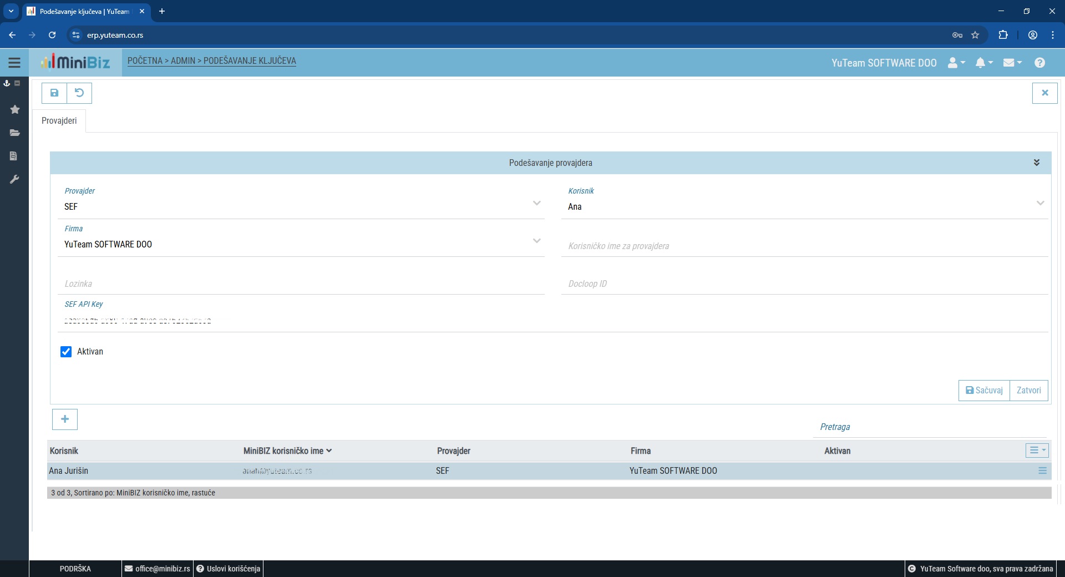The width and height of the screenshot is (1065, 577).
Task: Open the user account menu icon
Action: click(956, 63)
